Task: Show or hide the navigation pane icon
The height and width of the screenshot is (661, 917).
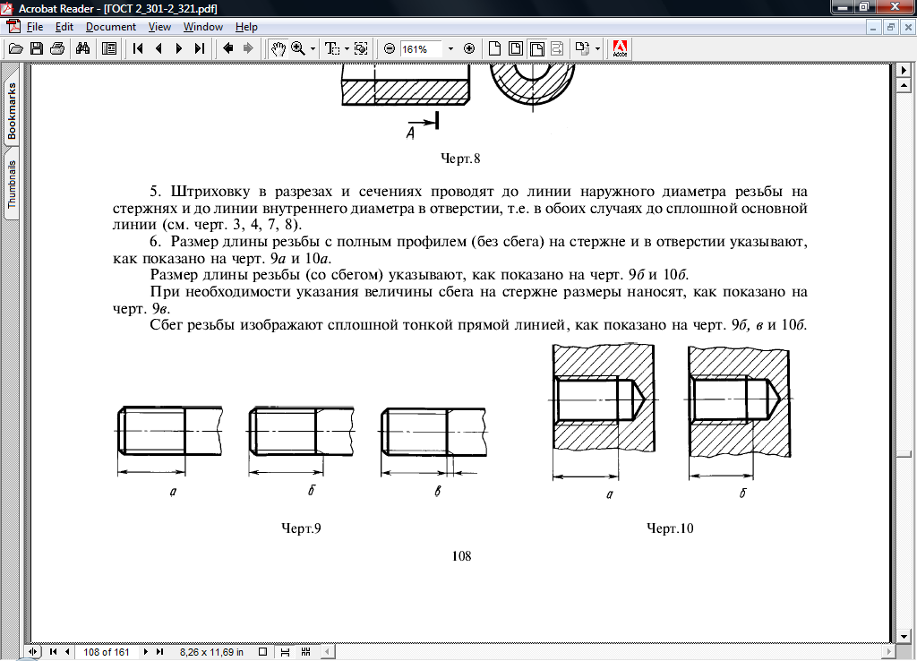Action: pyautogui.click(x=108, y=48)
